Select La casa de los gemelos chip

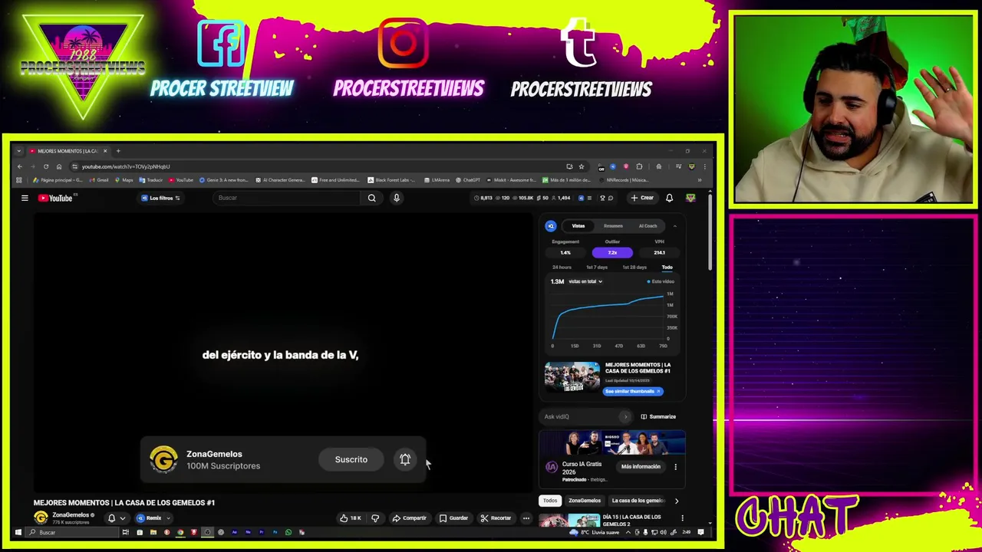(x=638, y=501)
